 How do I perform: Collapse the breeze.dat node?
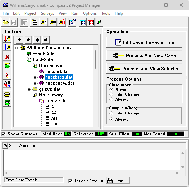35,101
